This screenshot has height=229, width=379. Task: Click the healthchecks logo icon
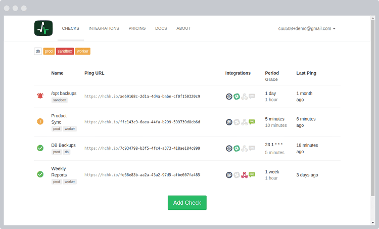click(43, 28)
